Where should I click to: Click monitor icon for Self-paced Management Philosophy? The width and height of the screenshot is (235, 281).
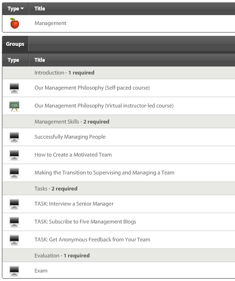(x=14, y=88)
